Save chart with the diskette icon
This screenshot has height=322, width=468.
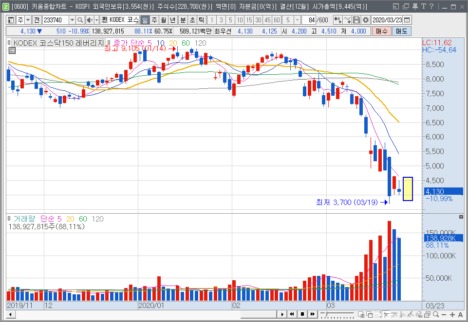[x=356, y=20]
